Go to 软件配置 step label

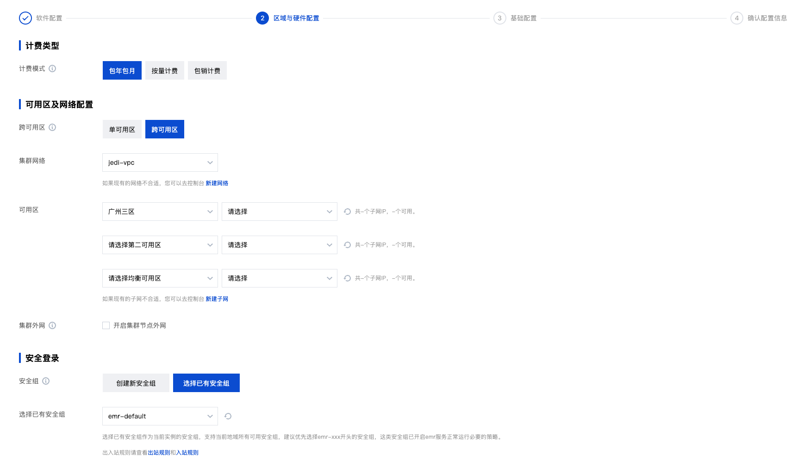point(49,18)
